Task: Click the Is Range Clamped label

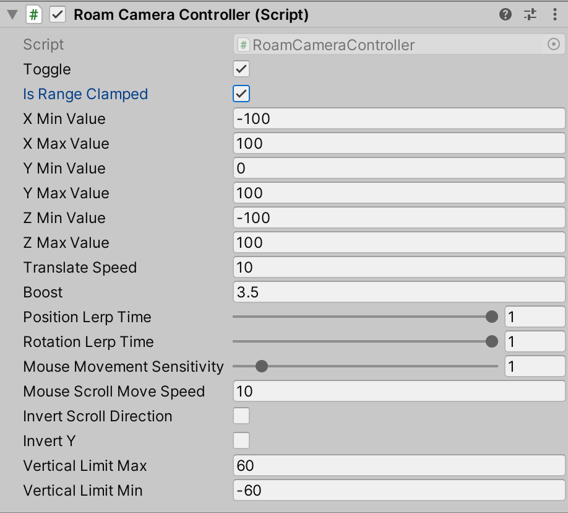Action: (x=85, y=94)
